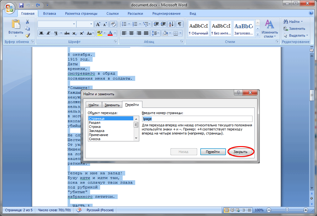This screenshot has width=317, height=216.
Task: Toggle bold Ж formatting
Action: [x=41, y=33]
